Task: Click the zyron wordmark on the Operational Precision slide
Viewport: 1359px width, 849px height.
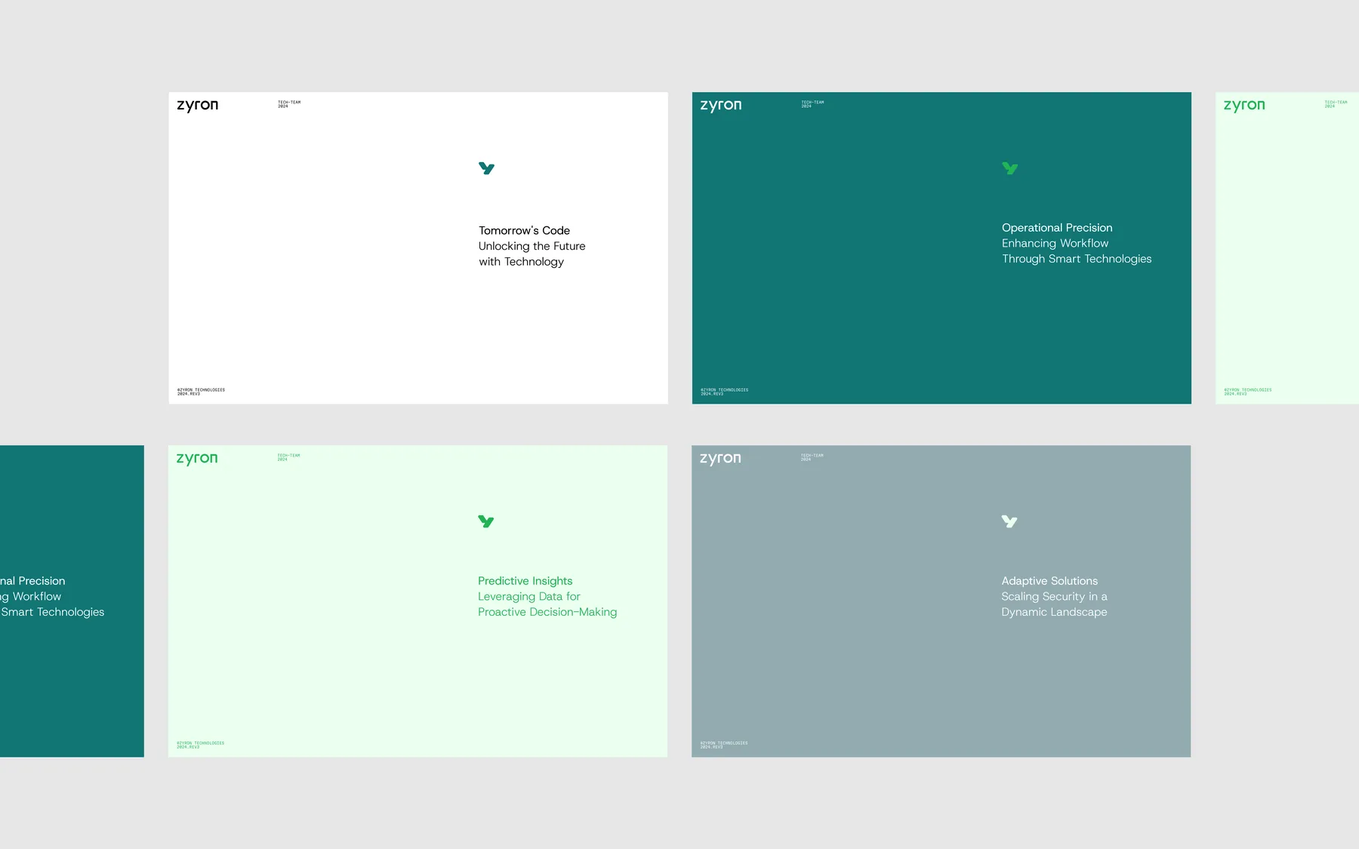Action: (720, 106)
